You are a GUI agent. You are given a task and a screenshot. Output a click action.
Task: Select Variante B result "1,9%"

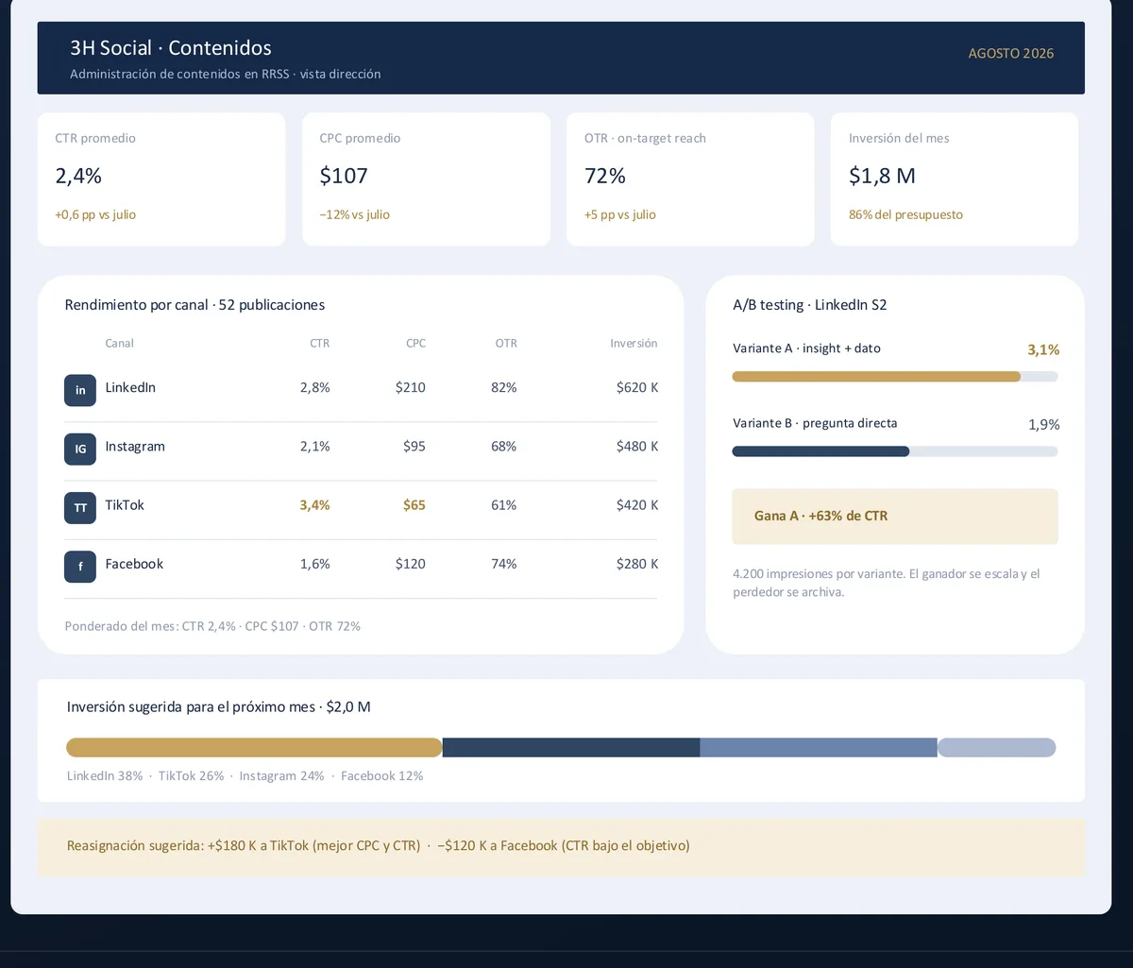click(x=1044, y=425)
